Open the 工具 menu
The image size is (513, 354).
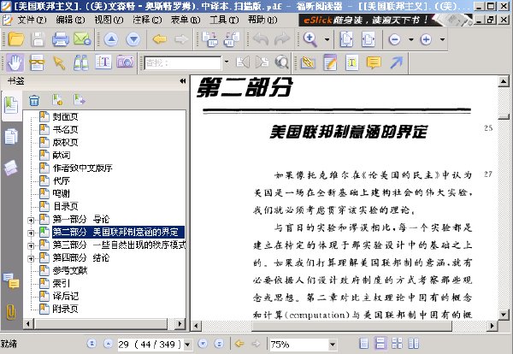[x=224, y=20]
